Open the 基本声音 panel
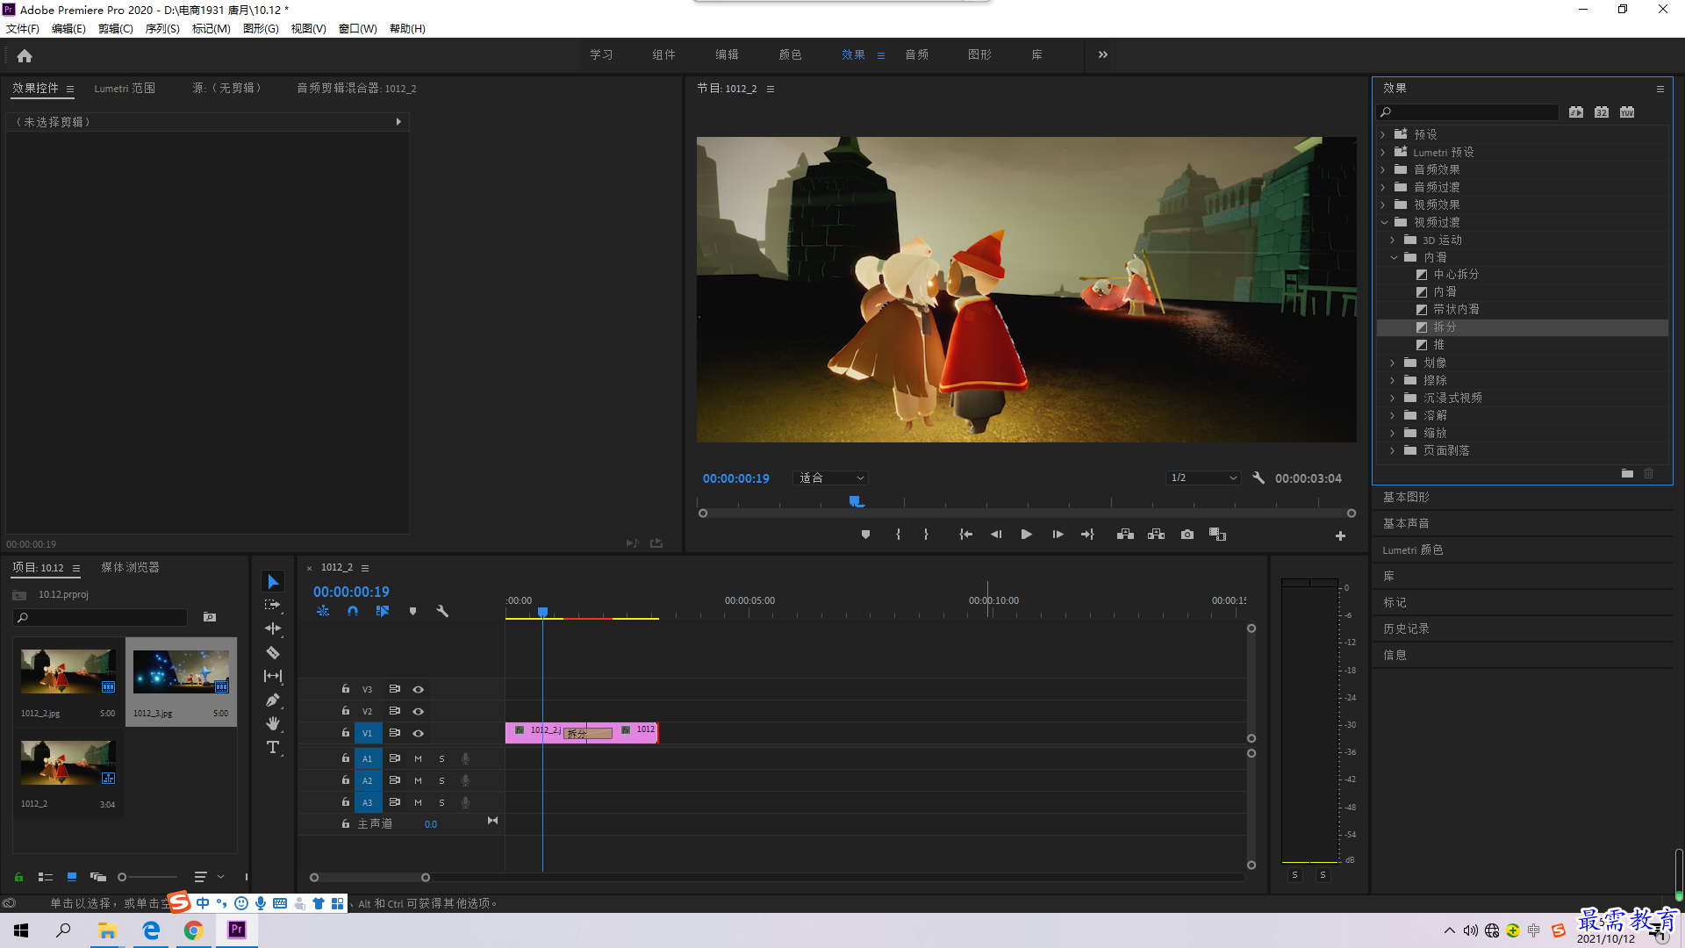The height and width of the screenshot is (948, 1685). pos(1406,524)
